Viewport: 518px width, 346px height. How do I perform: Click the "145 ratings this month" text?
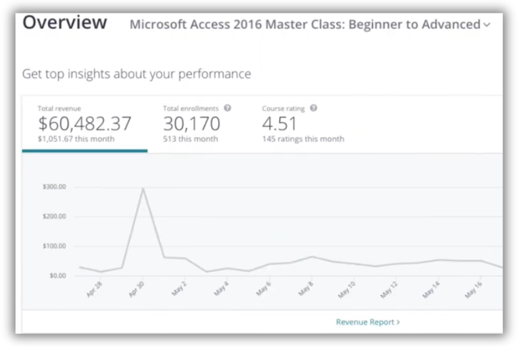[302, 139]
